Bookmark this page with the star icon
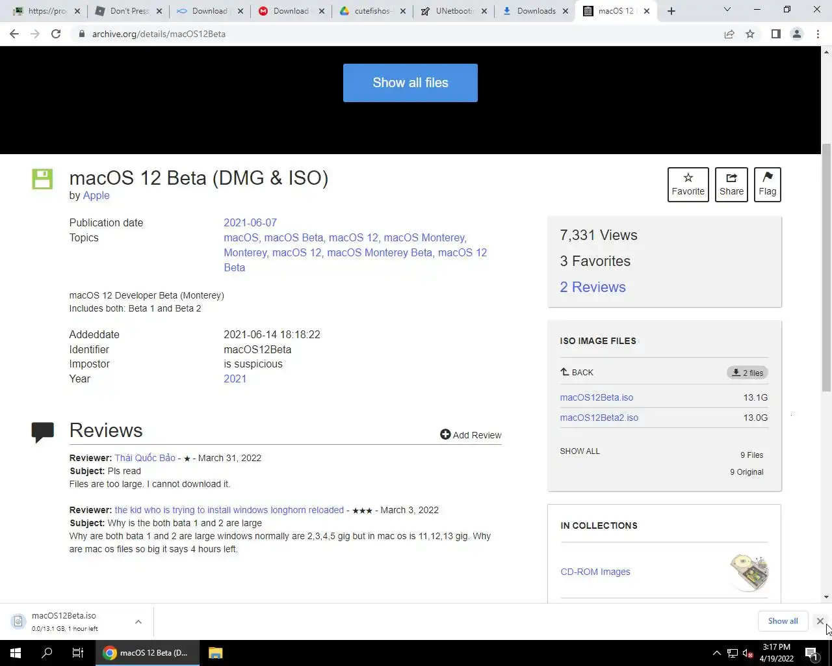 [x=750, y=34]
